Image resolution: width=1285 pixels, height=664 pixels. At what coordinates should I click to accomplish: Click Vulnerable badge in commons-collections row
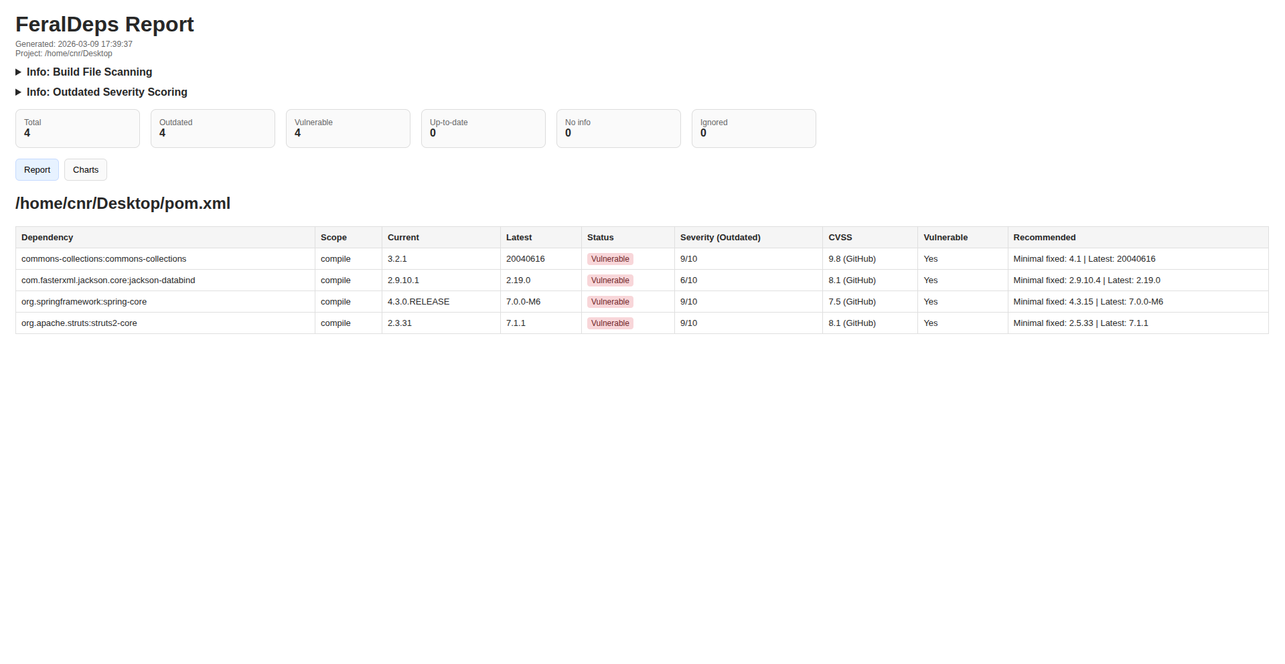[610, 259]
